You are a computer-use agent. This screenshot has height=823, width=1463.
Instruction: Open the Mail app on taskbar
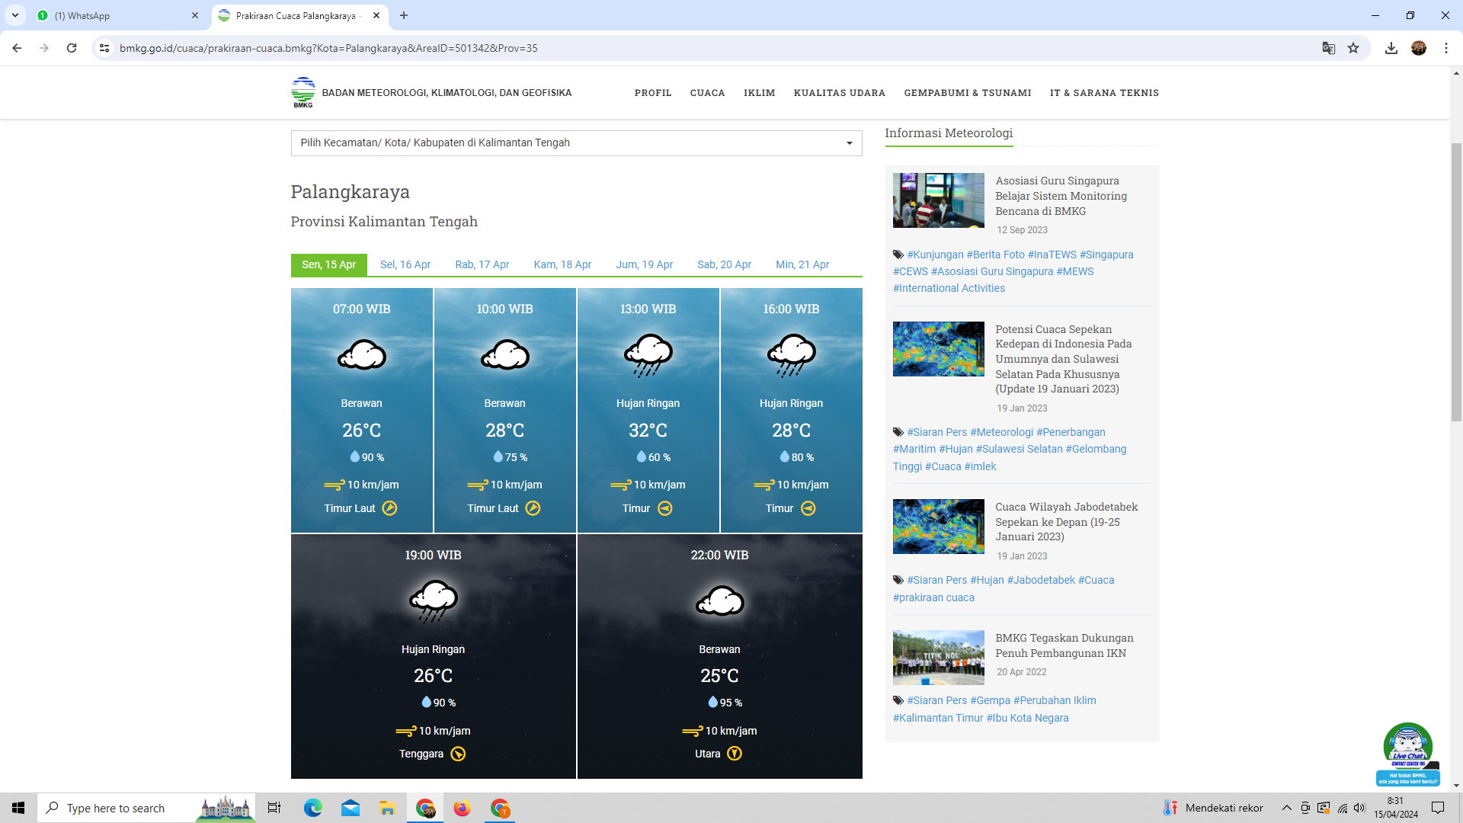(351, 808)
